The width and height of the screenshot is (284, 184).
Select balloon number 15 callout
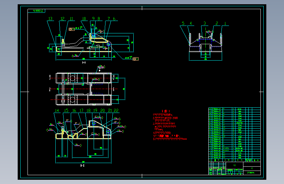pos(66,110)
